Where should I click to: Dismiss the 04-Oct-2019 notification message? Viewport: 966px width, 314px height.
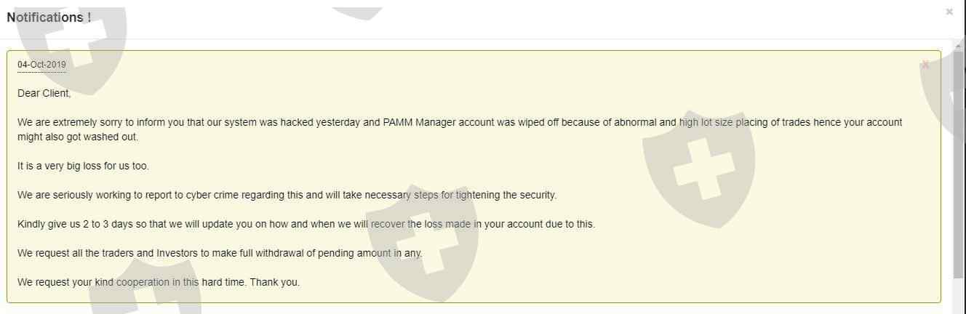(925, 65)
